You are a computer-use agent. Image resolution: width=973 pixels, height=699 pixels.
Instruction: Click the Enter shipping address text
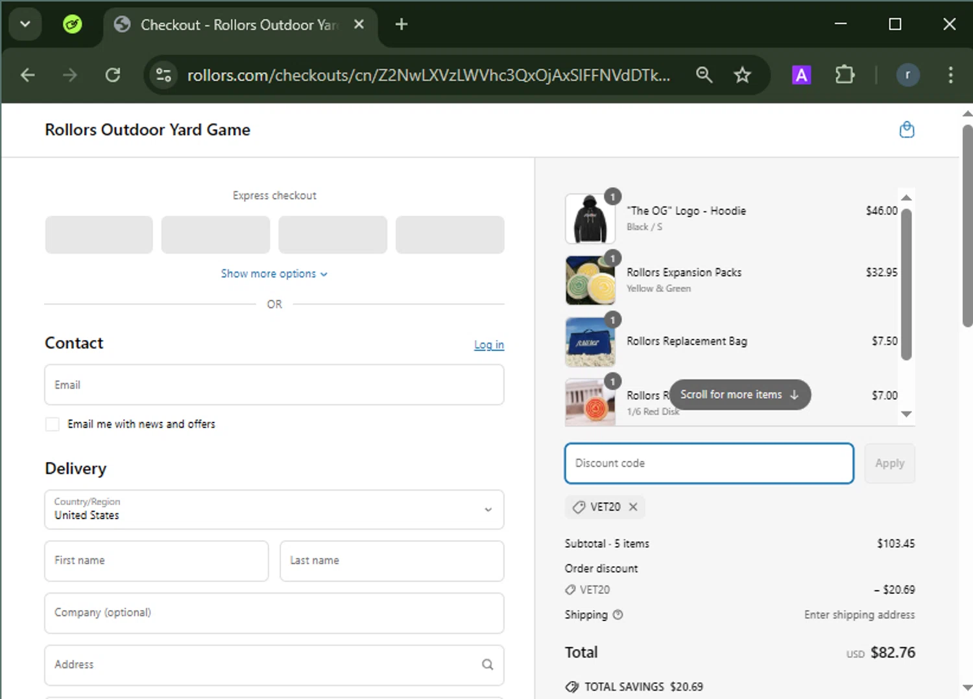pyautogui.click(x=859, y=615)
